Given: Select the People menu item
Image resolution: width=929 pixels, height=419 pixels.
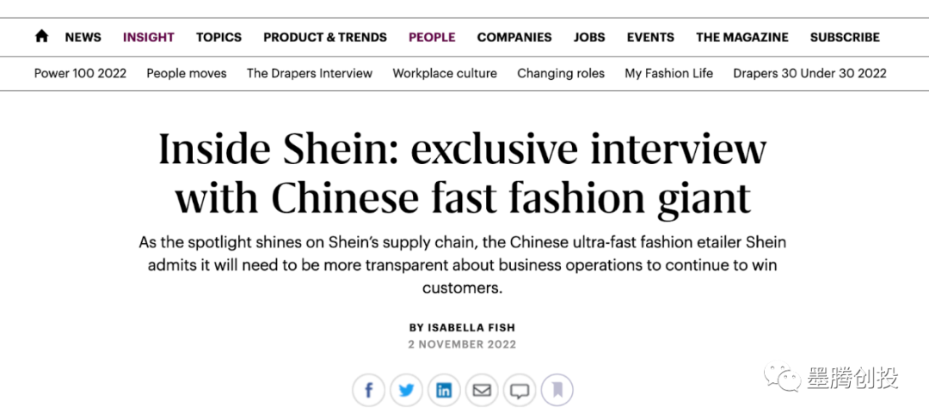Looking at the screenshot, I should coord(432,37).
